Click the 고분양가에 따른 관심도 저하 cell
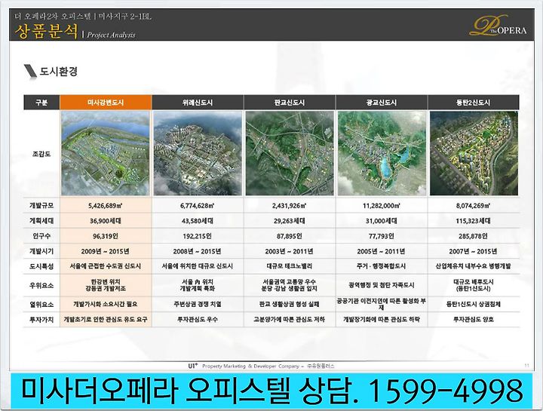 point(290,320)
